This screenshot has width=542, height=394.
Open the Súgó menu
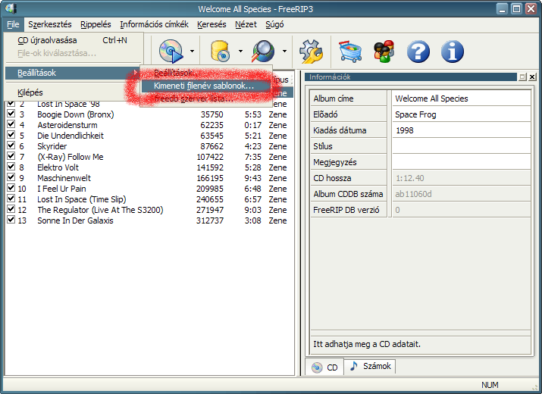click(x=274, y=24)
